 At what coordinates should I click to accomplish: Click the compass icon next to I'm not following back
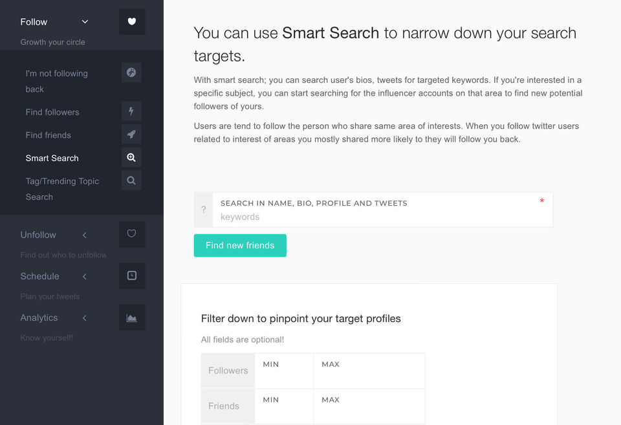(x=131, y=72)
